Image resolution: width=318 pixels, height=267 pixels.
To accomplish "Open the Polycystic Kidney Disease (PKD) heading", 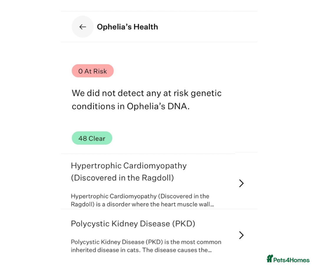I will tap(133, 224).
